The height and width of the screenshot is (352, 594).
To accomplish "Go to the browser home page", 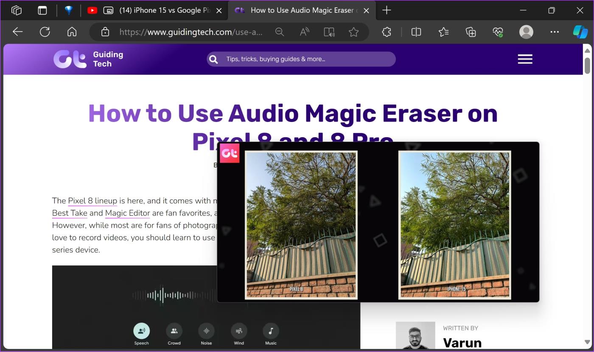I will coord(72,32).
